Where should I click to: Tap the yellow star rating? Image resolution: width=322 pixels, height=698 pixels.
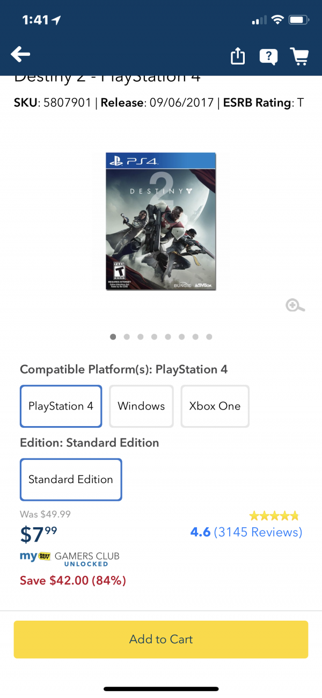[274, 516]
